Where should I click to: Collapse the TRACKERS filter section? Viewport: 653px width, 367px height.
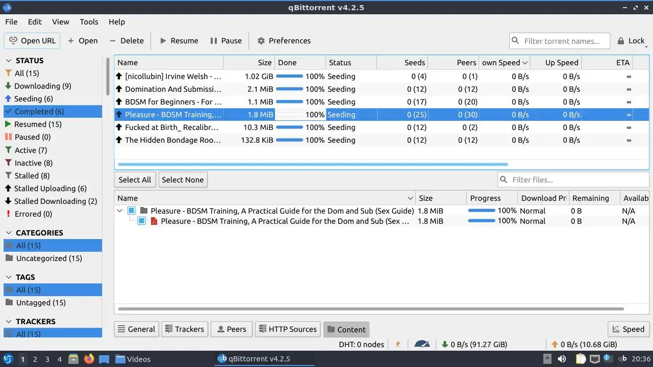9,322
